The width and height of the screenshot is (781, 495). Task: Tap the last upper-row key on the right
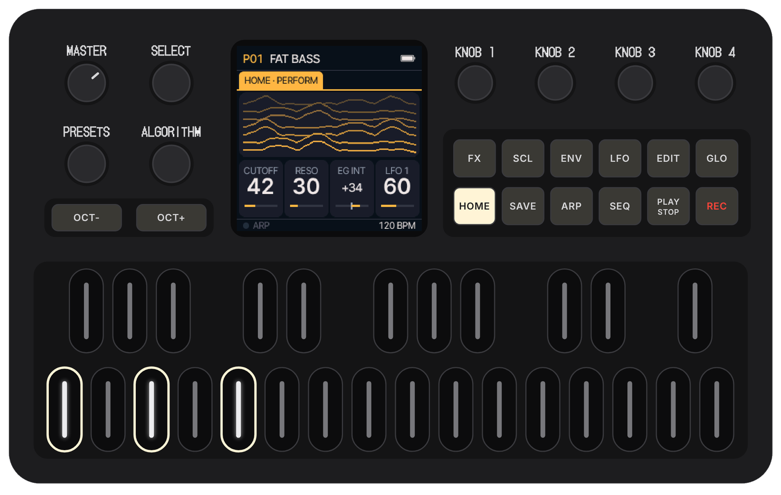click(695, 311)
